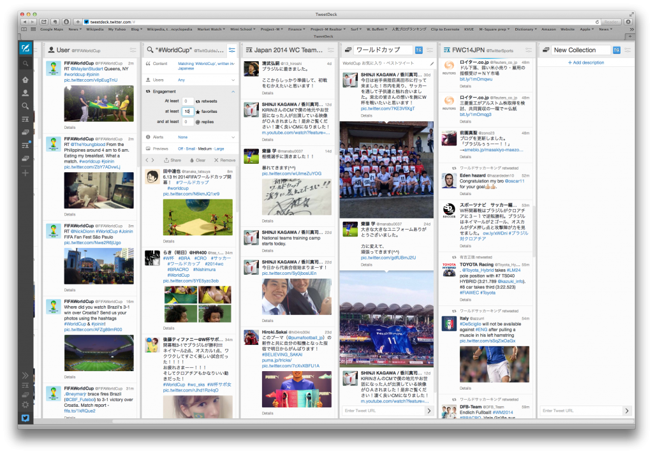Open Amazon bookmark
This screenshot has width=653, height=454.
(x=548, y=29)
